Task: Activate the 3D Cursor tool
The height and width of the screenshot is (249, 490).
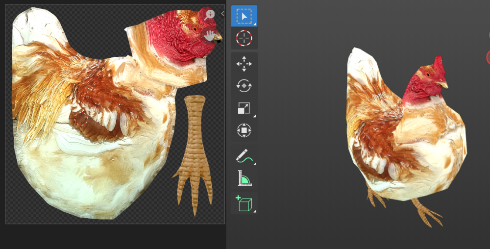Action: 244,38
